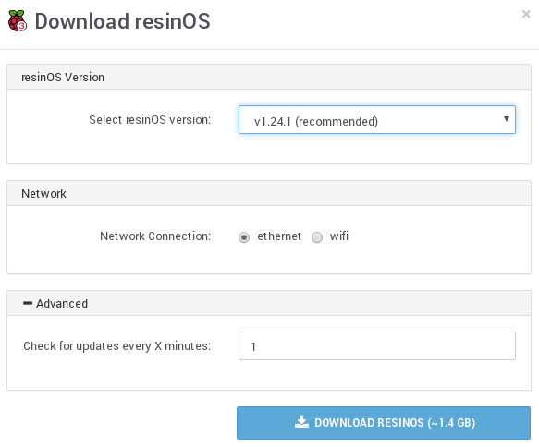Select the ethernet radio button
This screenshot has width=539, height=447.
pos(244,237)
